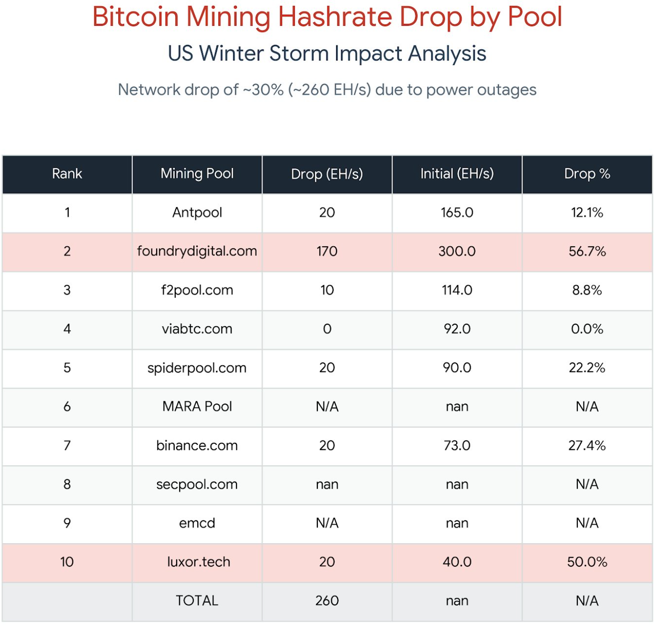The width and height of the screenshot is (654, 625).
Task: Click the Drop % column header
Action: pos(587,174)
